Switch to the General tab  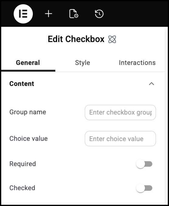[x=28, y=63]
